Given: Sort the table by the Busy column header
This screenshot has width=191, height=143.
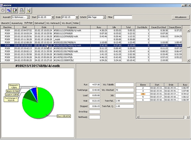Looking at the screenshot, I should coord(99,27).
